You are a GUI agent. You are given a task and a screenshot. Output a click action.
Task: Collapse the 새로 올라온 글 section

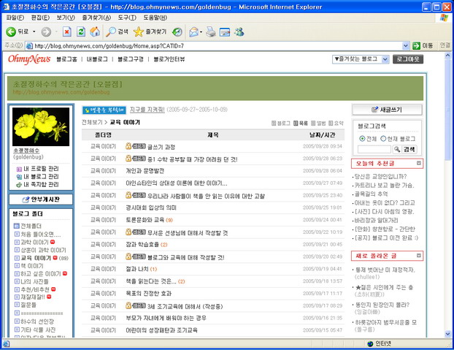coord(419,256)
